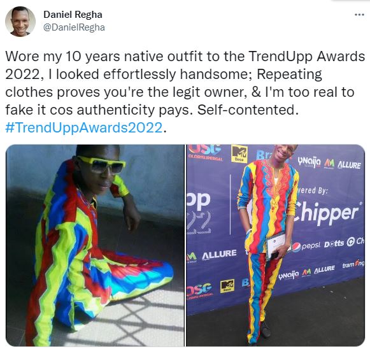Screen dimensions: 370x349
Task: Click the Dotts logo on the backdrop
Action: pyautogui.click(x=334, y=244)
